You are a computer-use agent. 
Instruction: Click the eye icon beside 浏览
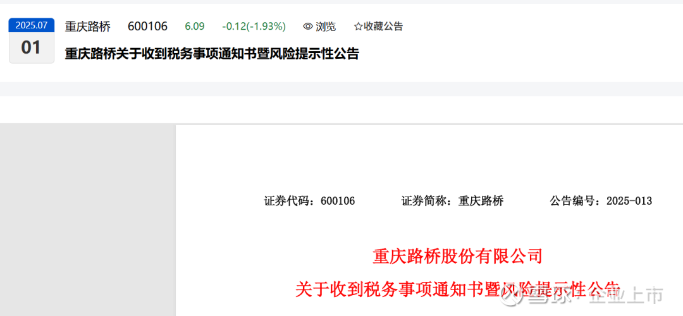[x=308, y=27]
